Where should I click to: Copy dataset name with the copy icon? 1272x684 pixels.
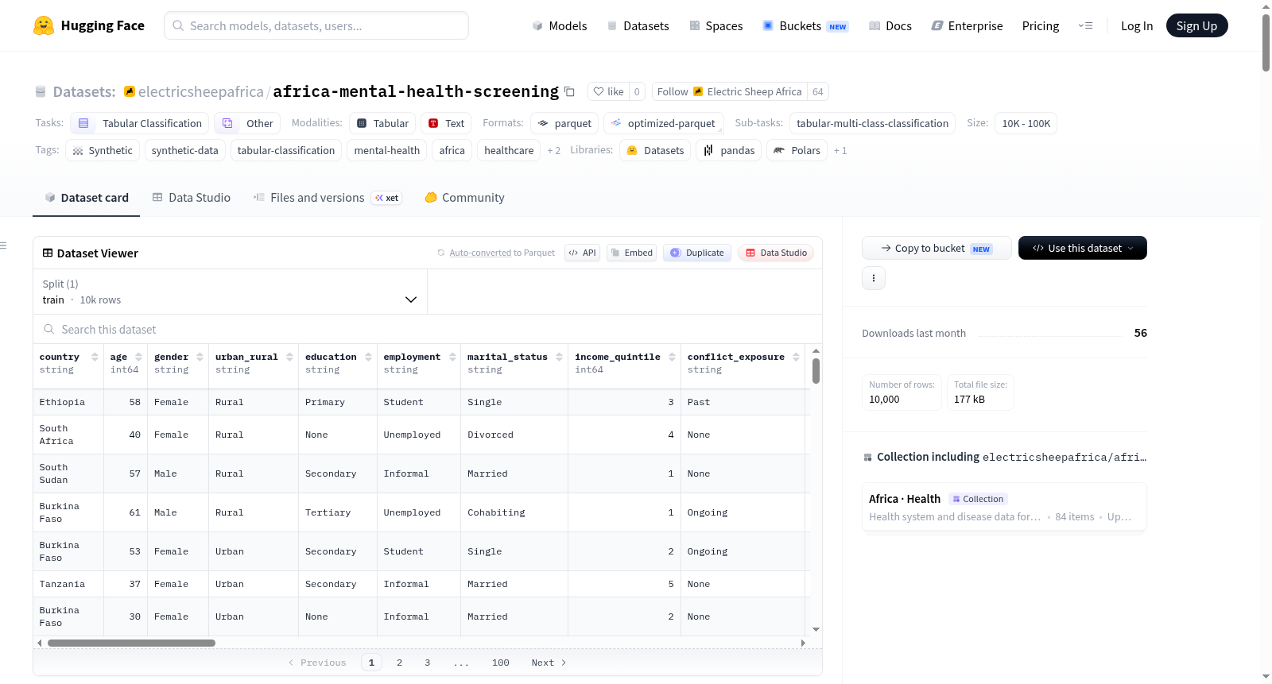(x=569, y=91)
